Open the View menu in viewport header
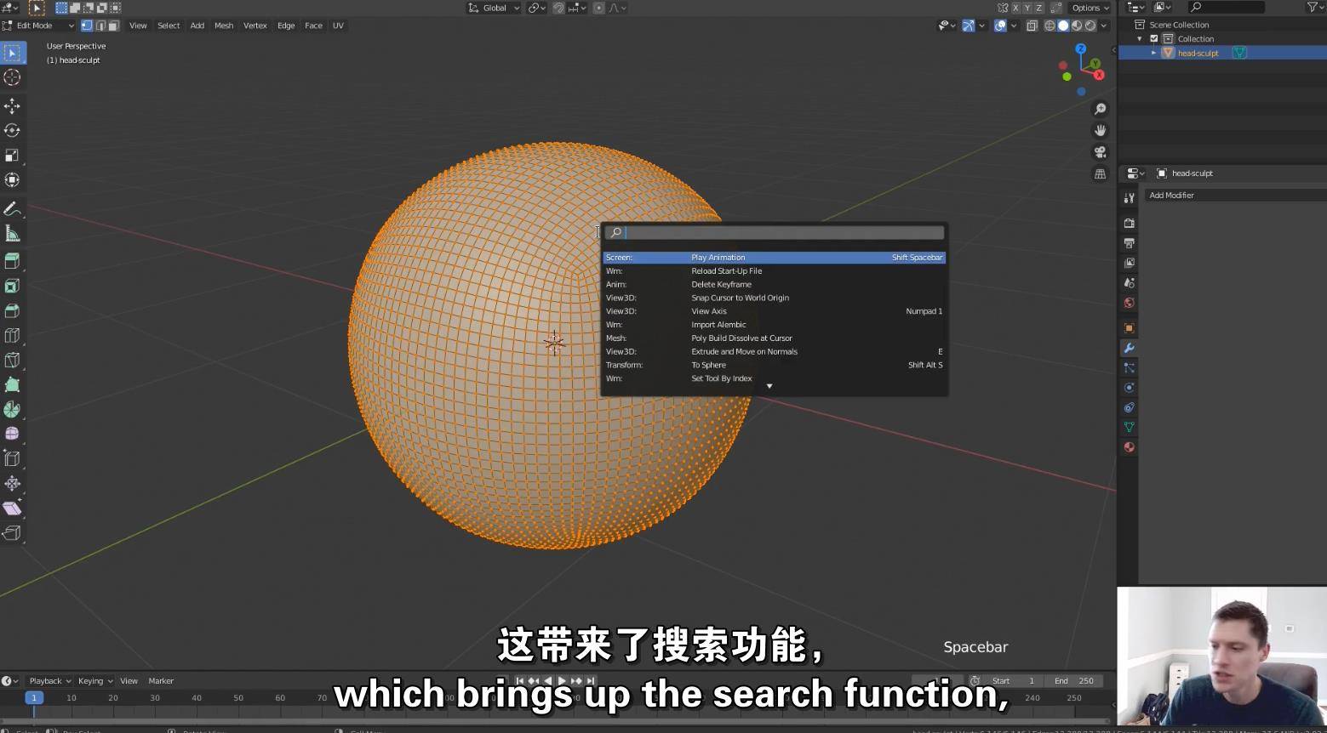The image size is (1327, 733). 138,26
